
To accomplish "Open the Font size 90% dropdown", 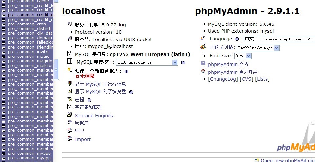I will (243, 56).
